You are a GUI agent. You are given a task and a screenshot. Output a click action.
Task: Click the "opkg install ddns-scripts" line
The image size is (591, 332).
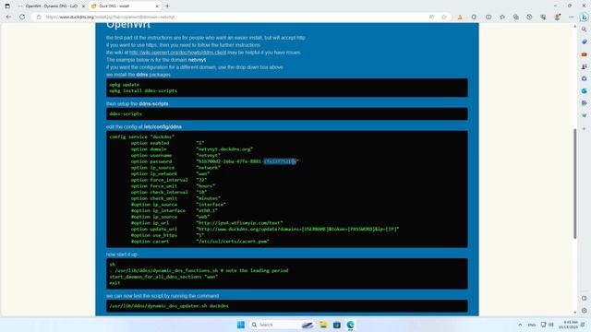(x=143, y=90)
